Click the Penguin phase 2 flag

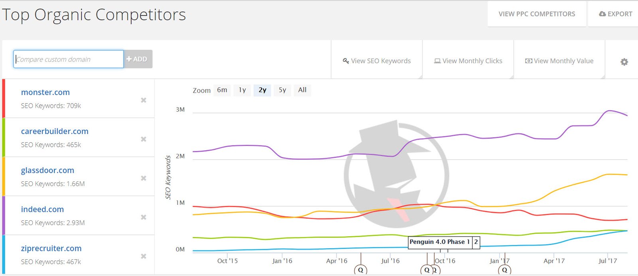tap(476, 242)
